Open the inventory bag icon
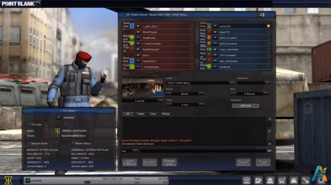Image resolution: width=331 pixels, height=185 pixels. click(x=270, y=180)
